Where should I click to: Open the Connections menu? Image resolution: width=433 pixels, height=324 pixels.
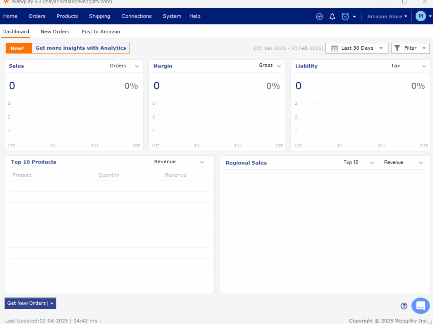point(136,16)
